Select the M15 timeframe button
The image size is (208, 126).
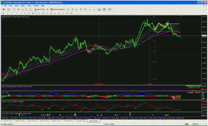(x=47, y=13)
